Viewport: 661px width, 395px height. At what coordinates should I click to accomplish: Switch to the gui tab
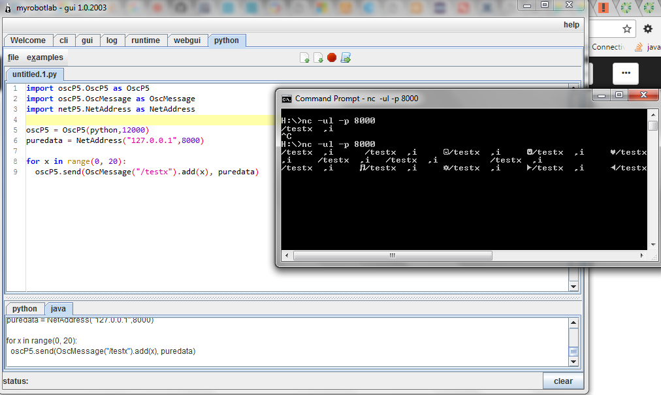click(88, 40)
